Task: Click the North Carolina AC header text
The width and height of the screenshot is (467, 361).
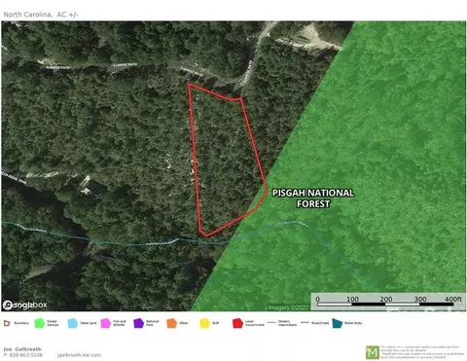Action: 41,15
